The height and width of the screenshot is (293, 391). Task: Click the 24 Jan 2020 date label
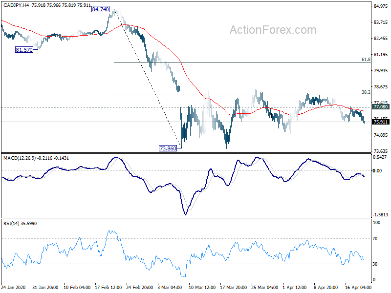(13, 287)
